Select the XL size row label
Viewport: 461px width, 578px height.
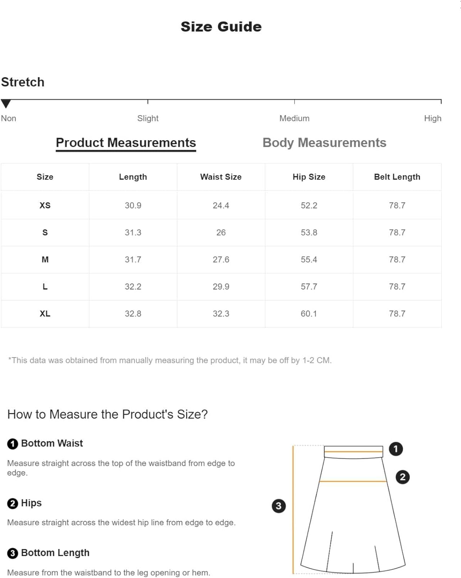click(45, 314)
